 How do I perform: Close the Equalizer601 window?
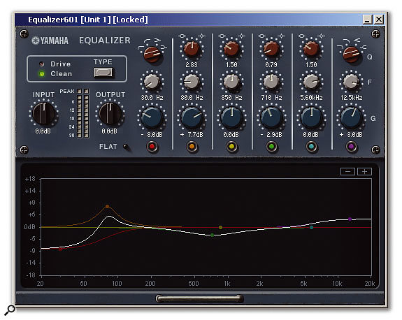[x=379, y=20]
